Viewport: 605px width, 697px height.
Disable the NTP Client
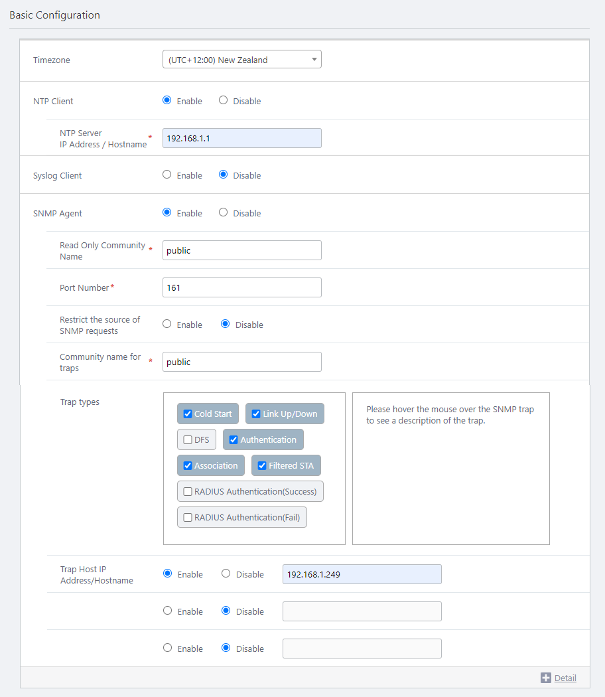pyautogui.click(x=224, y=101)
